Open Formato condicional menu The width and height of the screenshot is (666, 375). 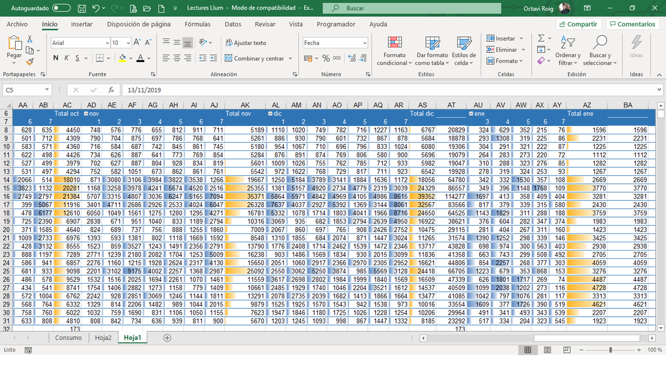coord(394,51)
